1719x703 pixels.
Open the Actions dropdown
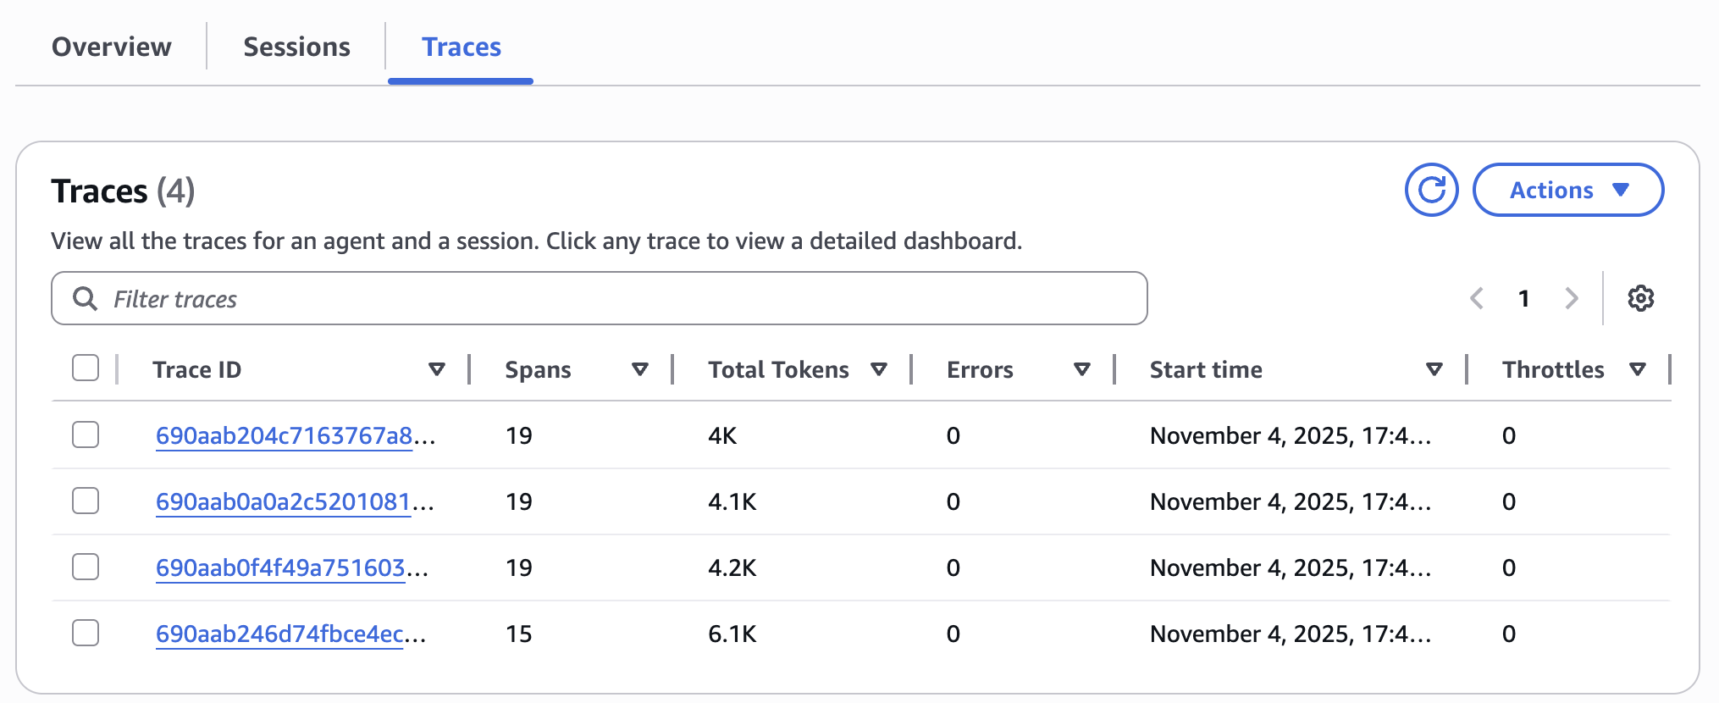[x=1568, y=190]
